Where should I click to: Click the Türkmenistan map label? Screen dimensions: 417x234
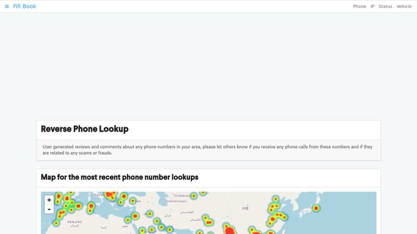(x=175, y=201)
